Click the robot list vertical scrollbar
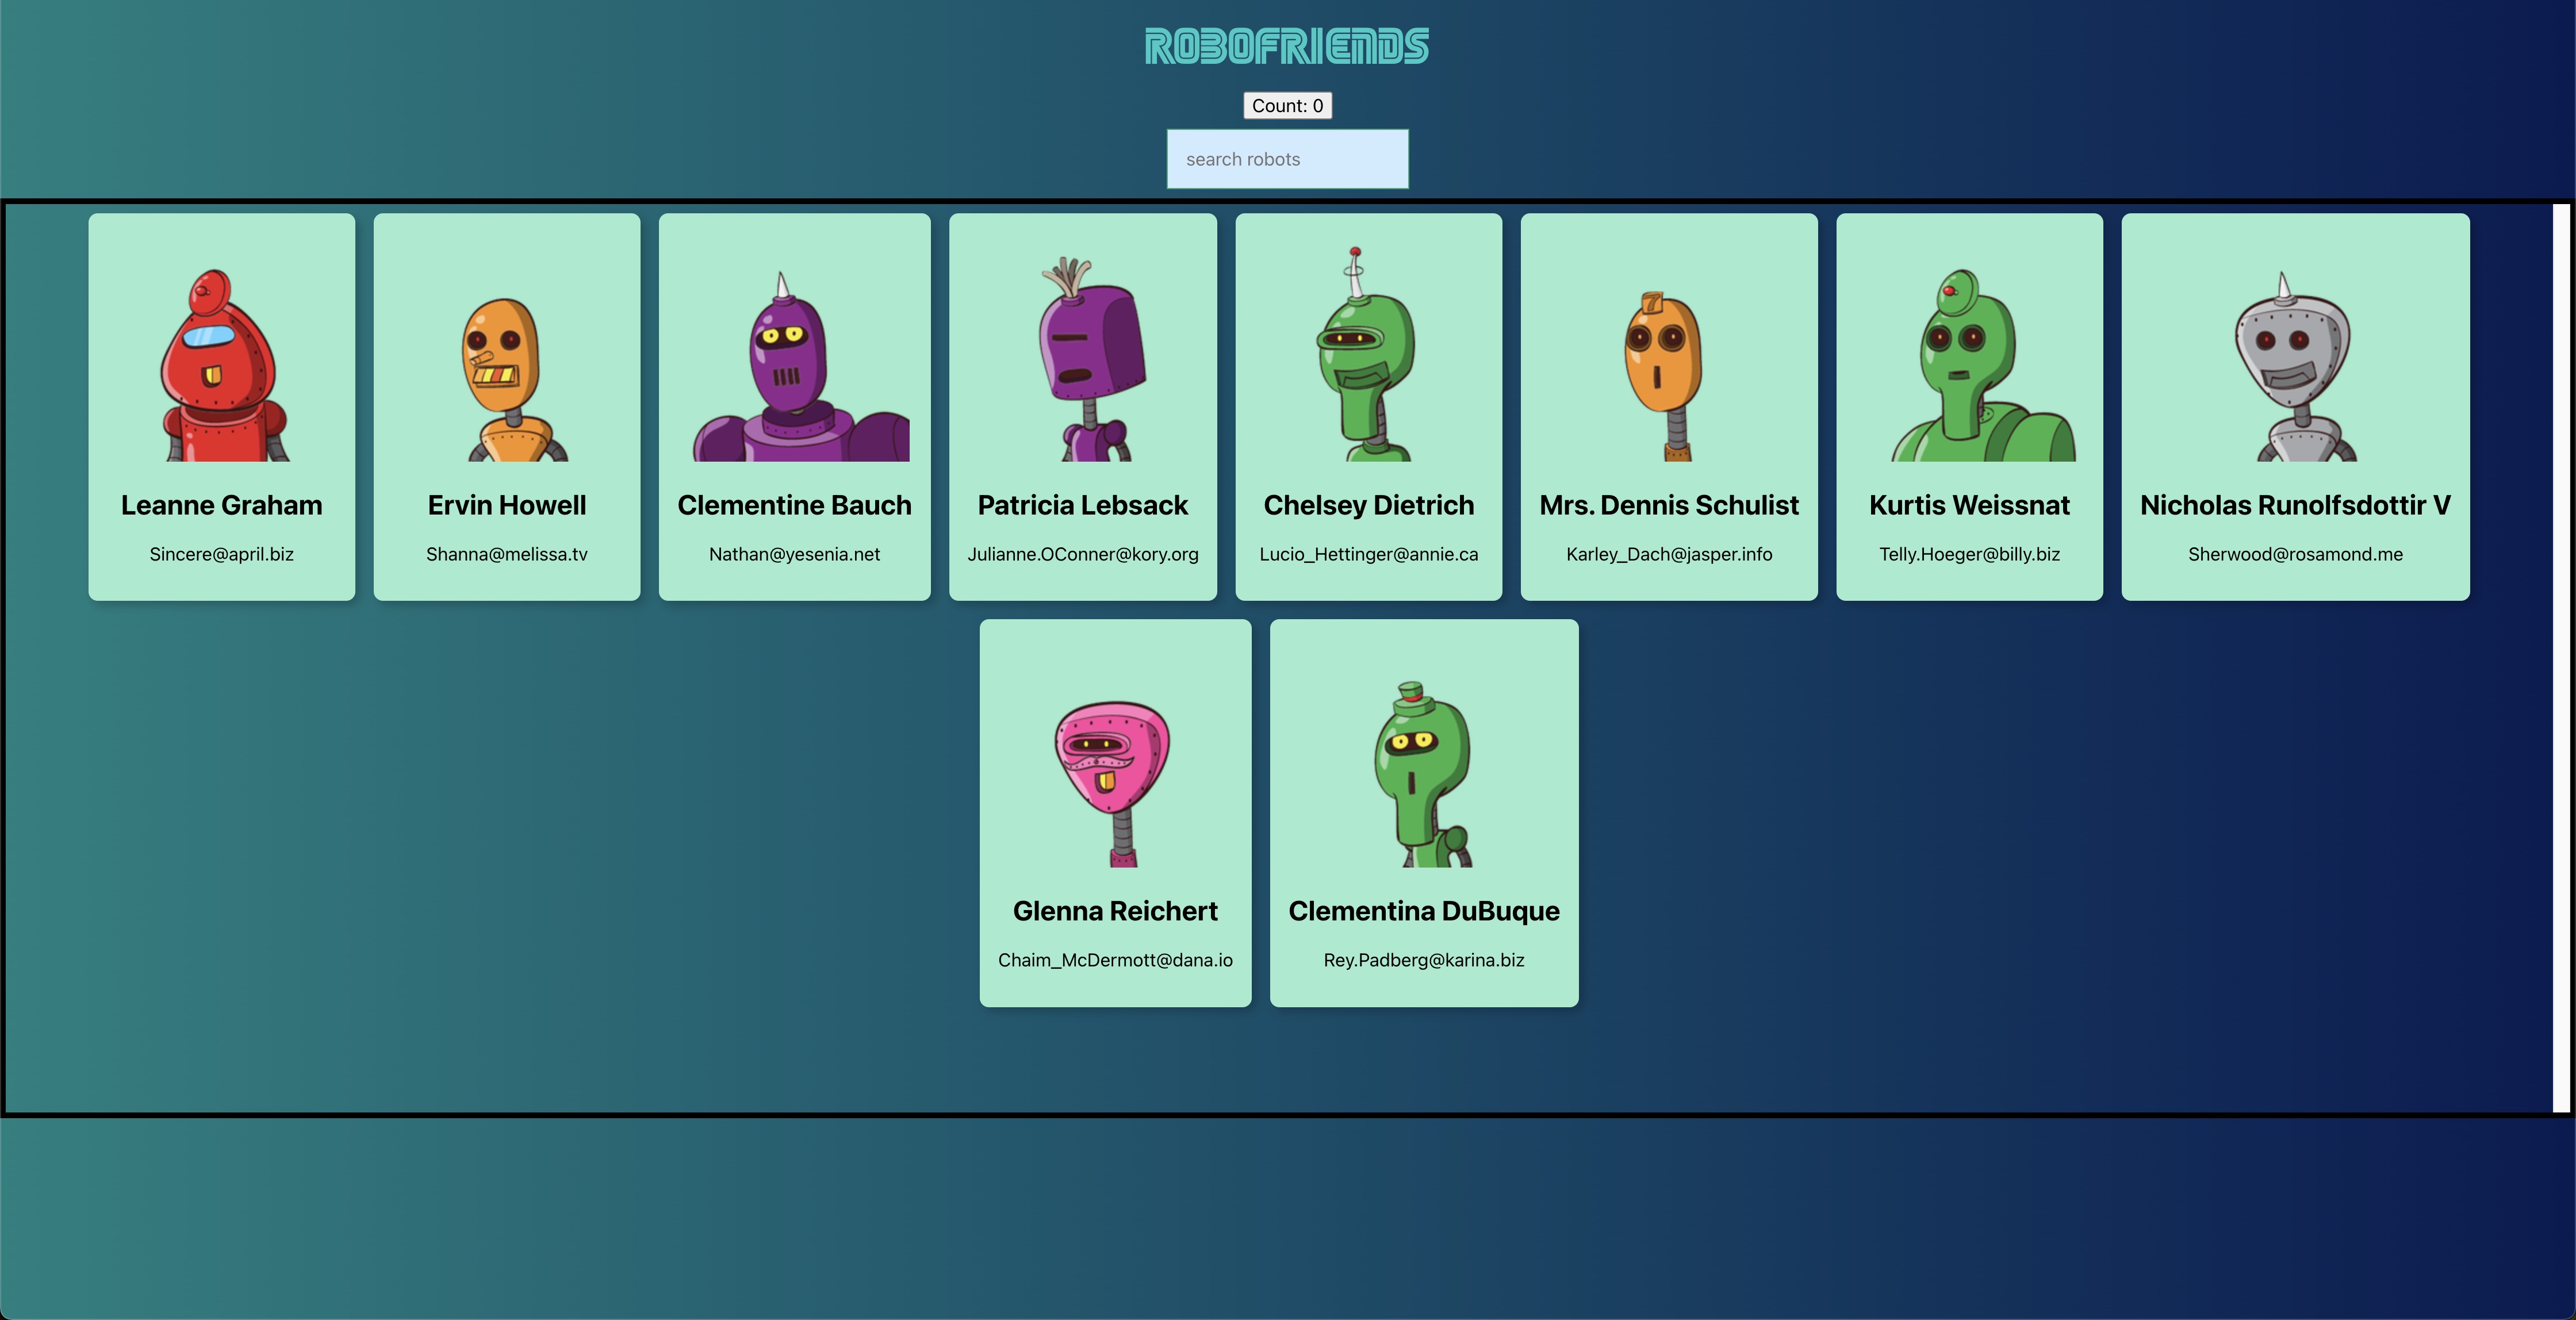Screen dimensions: 2576x1320 [2560, 658]
